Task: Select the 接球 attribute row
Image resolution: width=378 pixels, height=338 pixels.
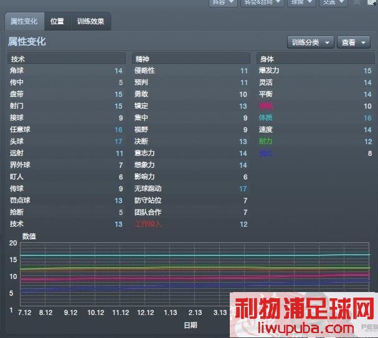Action: [x=67, y=117]
